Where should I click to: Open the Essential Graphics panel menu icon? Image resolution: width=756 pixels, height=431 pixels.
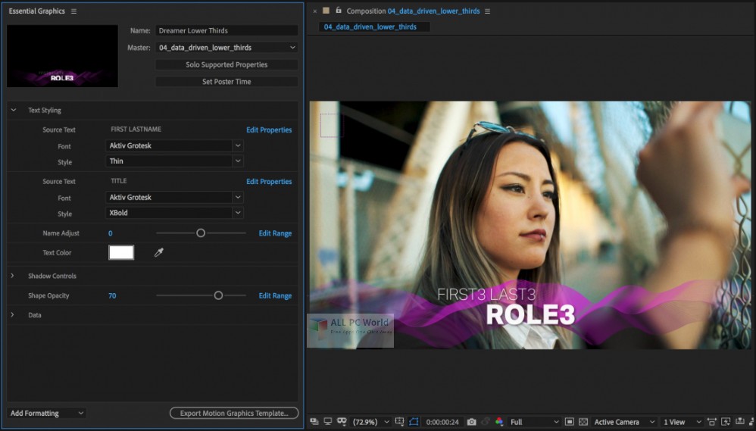click(x=73, y=11)
